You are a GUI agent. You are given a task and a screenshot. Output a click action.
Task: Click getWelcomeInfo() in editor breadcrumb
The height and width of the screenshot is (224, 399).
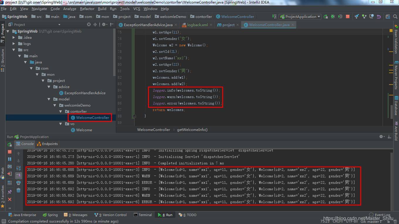coord(192,129)
